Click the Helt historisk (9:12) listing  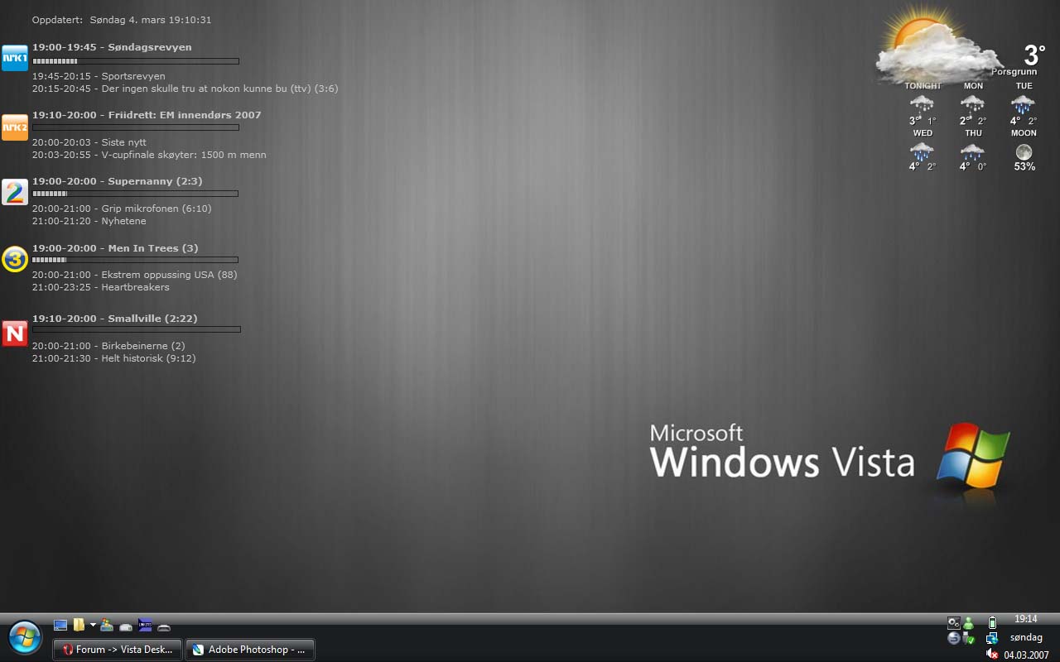(114, 358)
